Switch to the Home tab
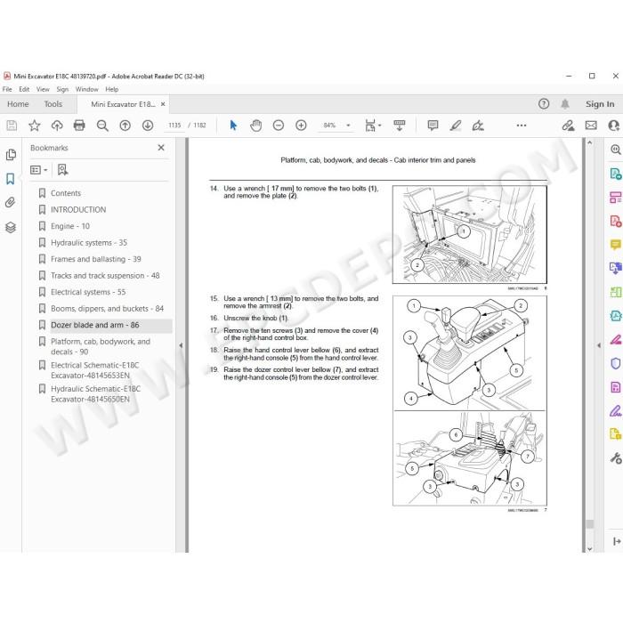623x623 pixels. tap(18, 104)
